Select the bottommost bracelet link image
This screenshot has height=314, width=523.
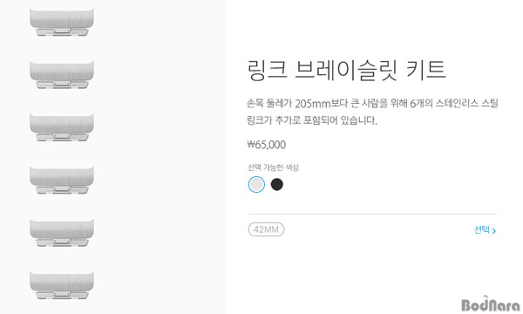click(x=62, y=285)
